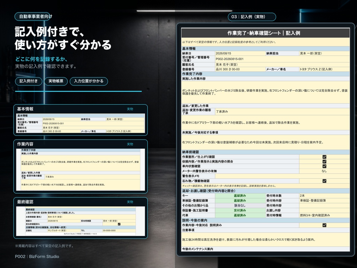Click the 03 記入例(実物) label
357x268 pixels.
[x=252, y=17]
